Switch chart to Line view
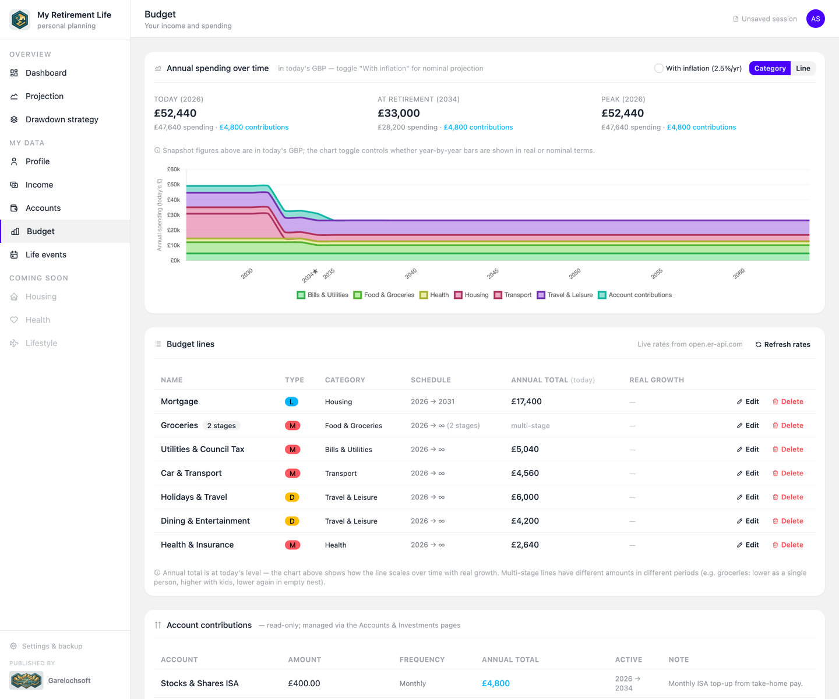The height and width of the screenshot is (699, 839). [x=803, y=68]
